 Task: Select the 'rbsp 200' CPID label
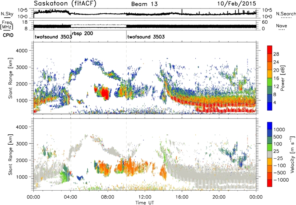coord(83,34)
